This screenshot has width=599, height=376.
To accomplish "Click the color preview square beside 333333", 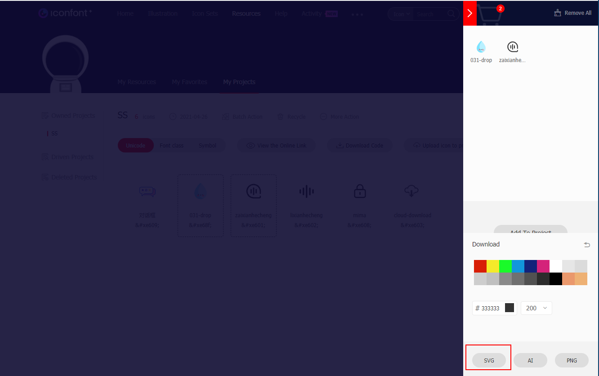I will 510,308.
